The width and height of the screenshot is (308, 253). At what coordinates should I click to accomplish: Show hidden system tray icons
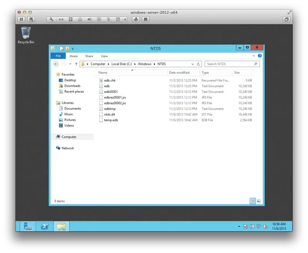pyautogui.click(x=239, y=227)
